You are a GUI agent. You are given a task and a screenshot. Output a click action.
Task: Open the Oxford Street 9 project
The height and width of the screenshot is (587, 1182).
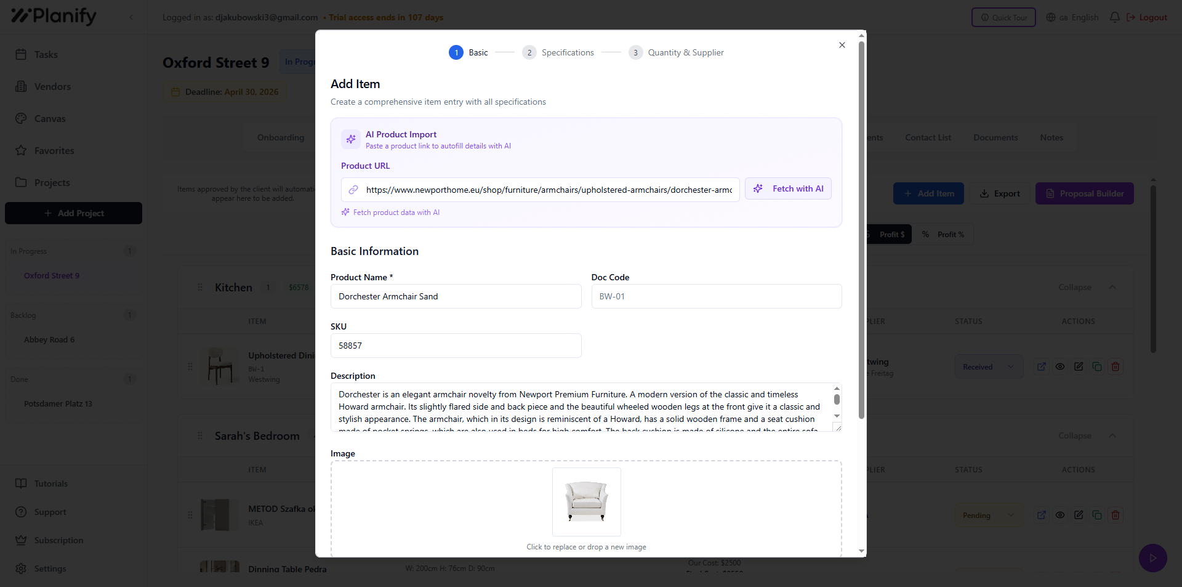point(52,275)
